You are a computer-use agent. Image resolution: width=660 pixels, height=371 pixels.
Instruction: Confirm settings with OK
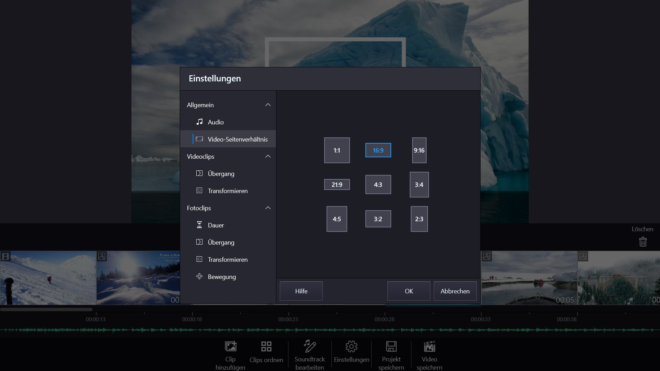[x=409, y=291]
